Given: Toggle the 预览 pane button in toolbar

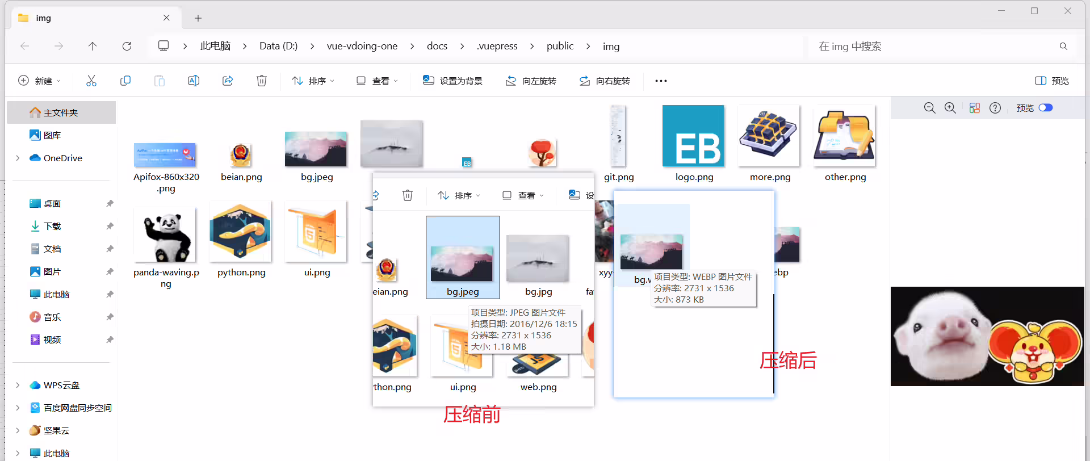Looking at the screenshot, I should tap(1052, 81).
